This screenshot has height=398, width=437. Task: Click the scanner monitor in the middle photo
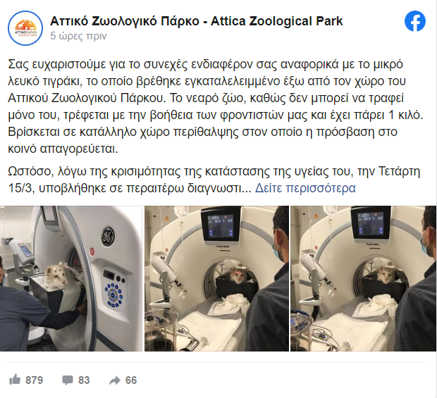point(221,225)
